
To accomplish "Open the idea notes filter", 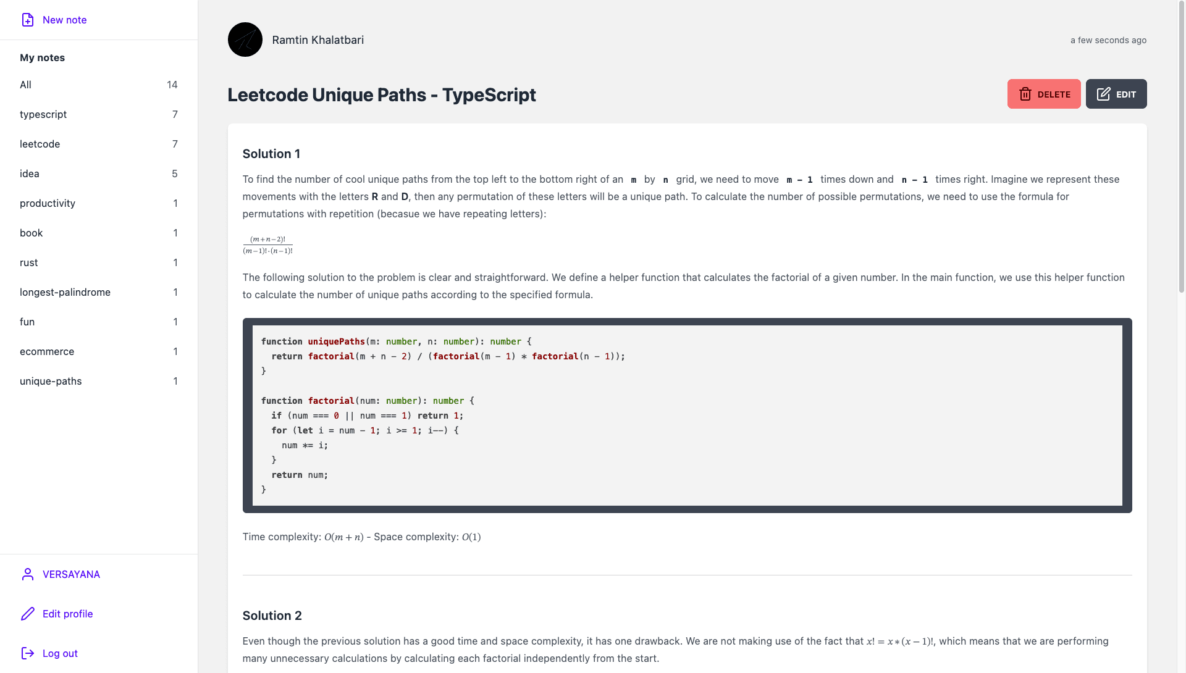I will tap(30, 173).
